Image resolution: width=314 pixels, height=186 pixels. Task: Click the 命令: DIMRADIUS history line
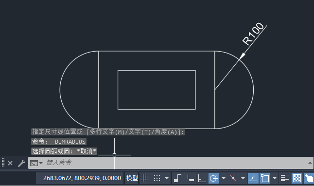pos(59,142)
